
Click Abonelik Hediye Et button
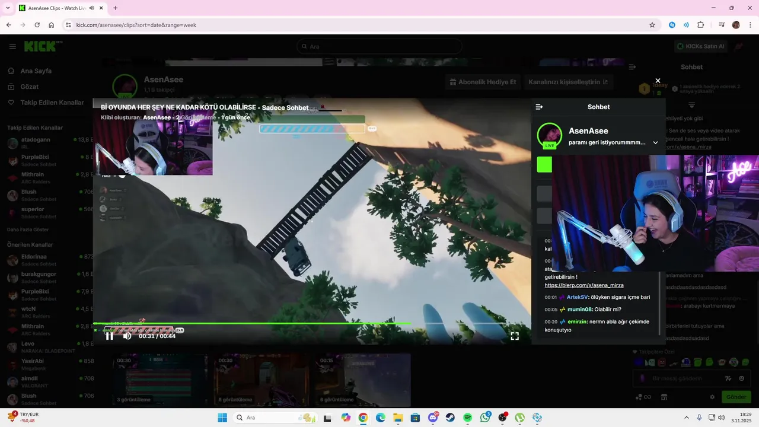483,82
